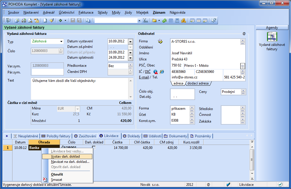This screenshot has height=189, width=291.
Task: Click the info warning icon beside IČ / DIČ
Action: click(156, 72)
